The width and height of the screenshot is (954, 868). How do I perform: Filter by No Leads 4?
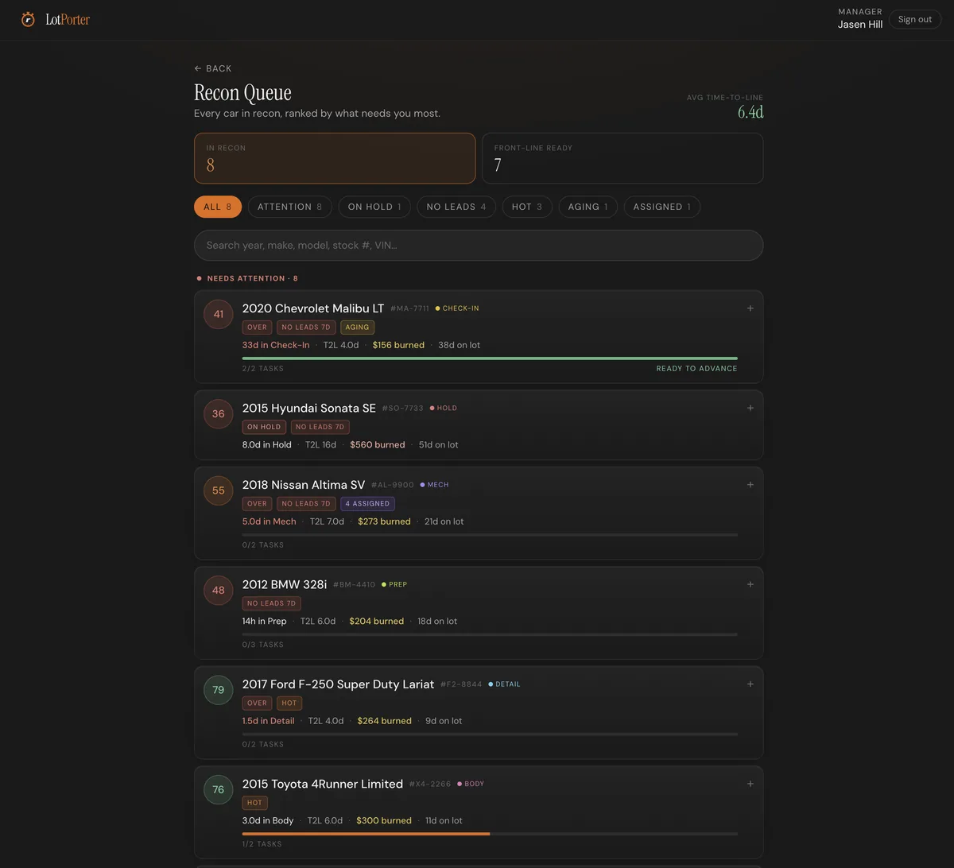click(456, 207)
